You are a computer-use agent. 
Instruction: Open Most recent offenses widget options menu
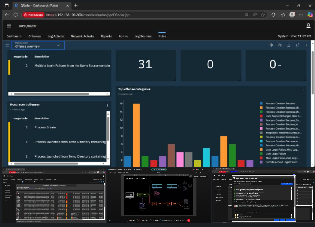107,105
